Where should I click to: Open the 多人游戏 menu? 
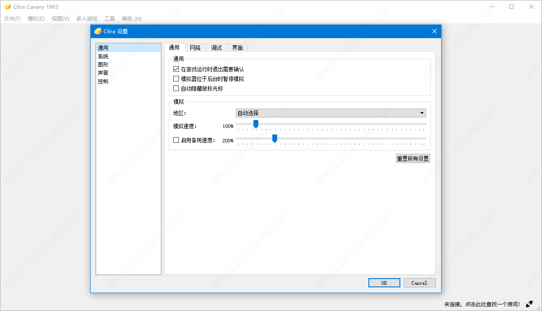(x=87, y=19)
